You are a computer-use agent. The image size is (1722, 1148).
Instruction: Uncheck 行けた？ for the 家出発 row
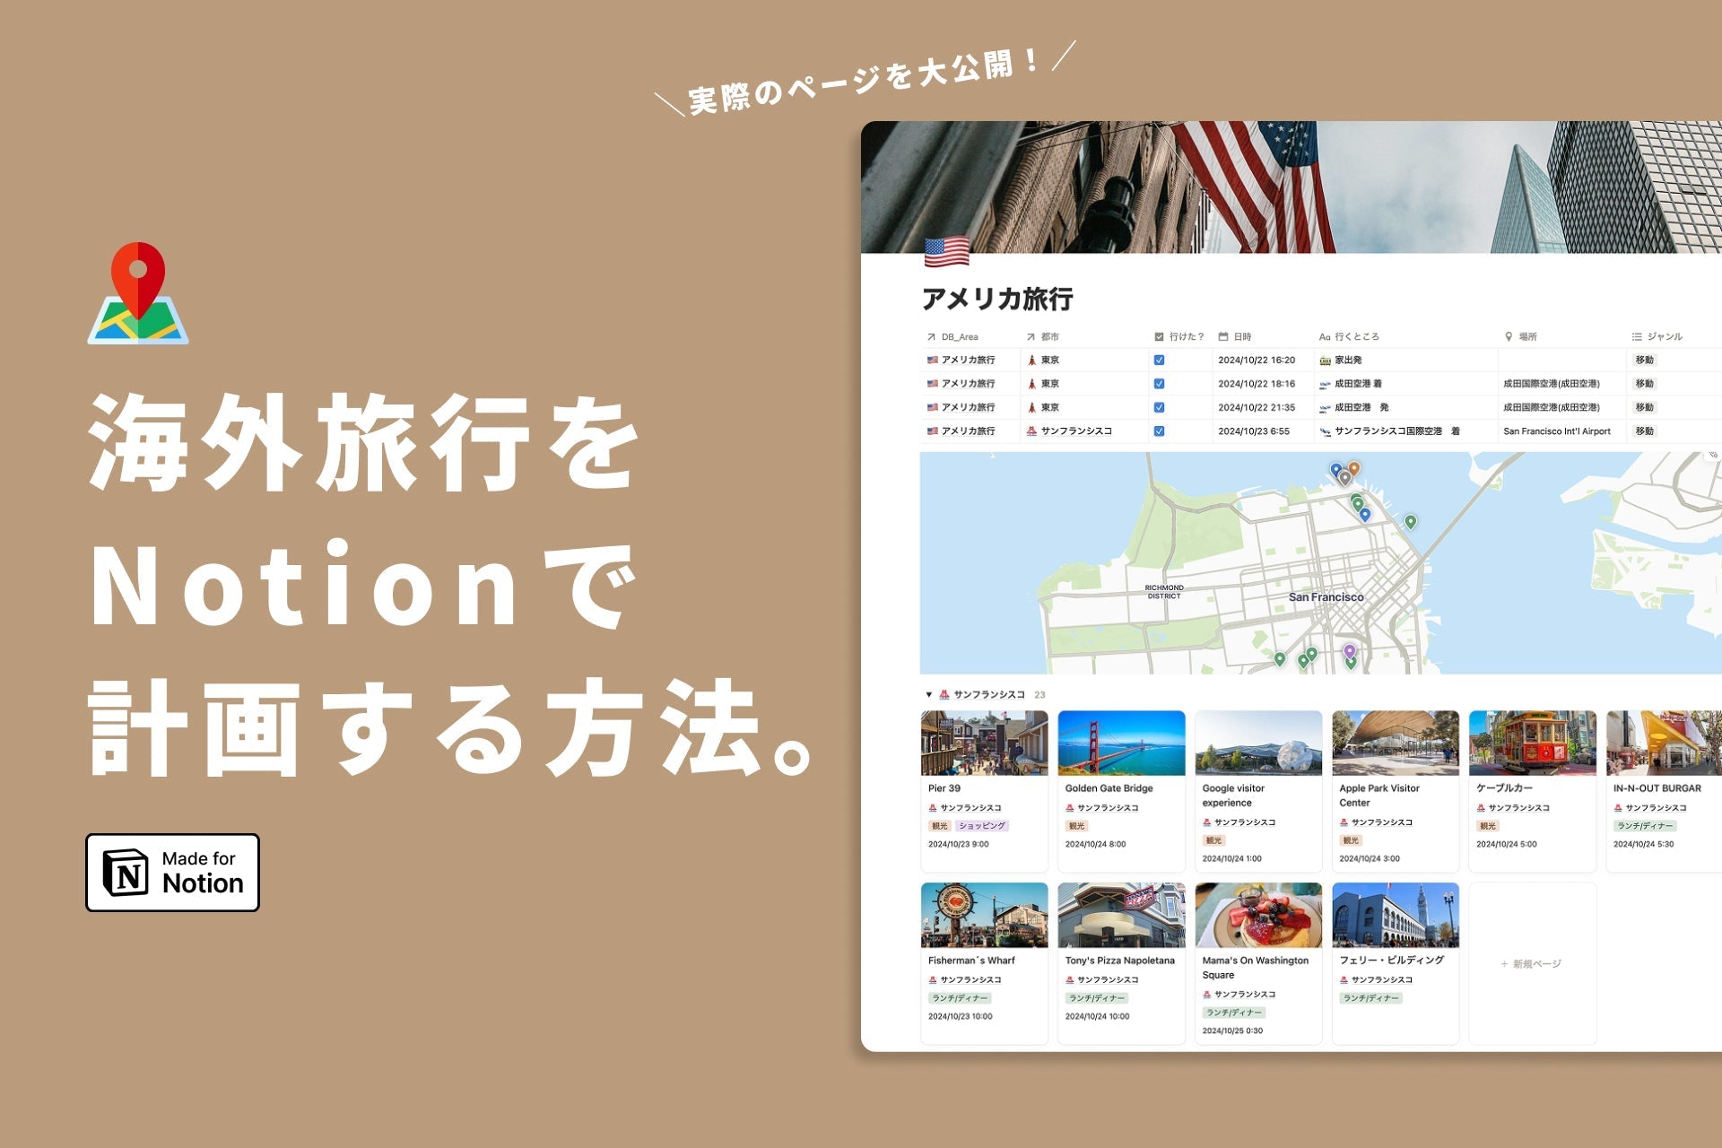coord(1158,360)
